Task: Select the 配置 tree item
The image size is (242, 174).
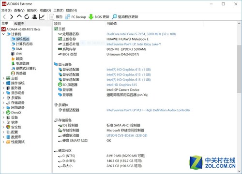Action: coord(12,132)
